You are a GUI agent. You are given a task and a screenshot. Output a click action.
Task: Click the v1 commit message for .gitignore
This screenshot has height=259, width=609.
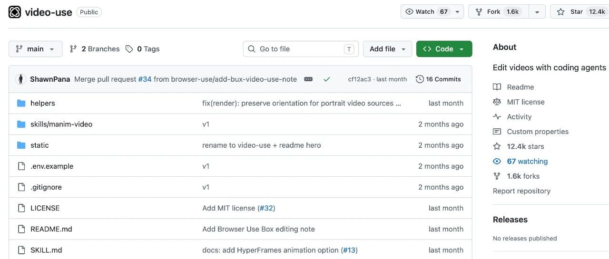tap(206, 187)
